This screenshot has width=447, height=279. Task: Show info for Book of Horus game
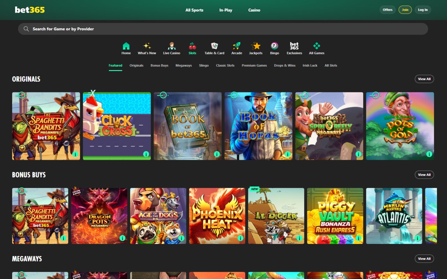click(288, 154)
